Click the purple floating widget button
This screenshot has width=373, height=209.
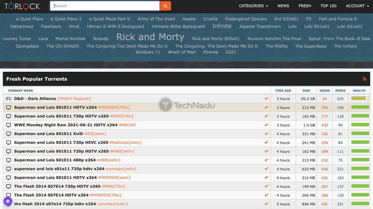coord(8,201)
